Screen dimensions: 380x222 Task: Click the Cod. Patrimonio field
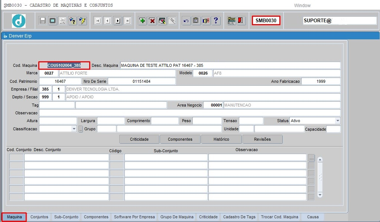[60, 81]
